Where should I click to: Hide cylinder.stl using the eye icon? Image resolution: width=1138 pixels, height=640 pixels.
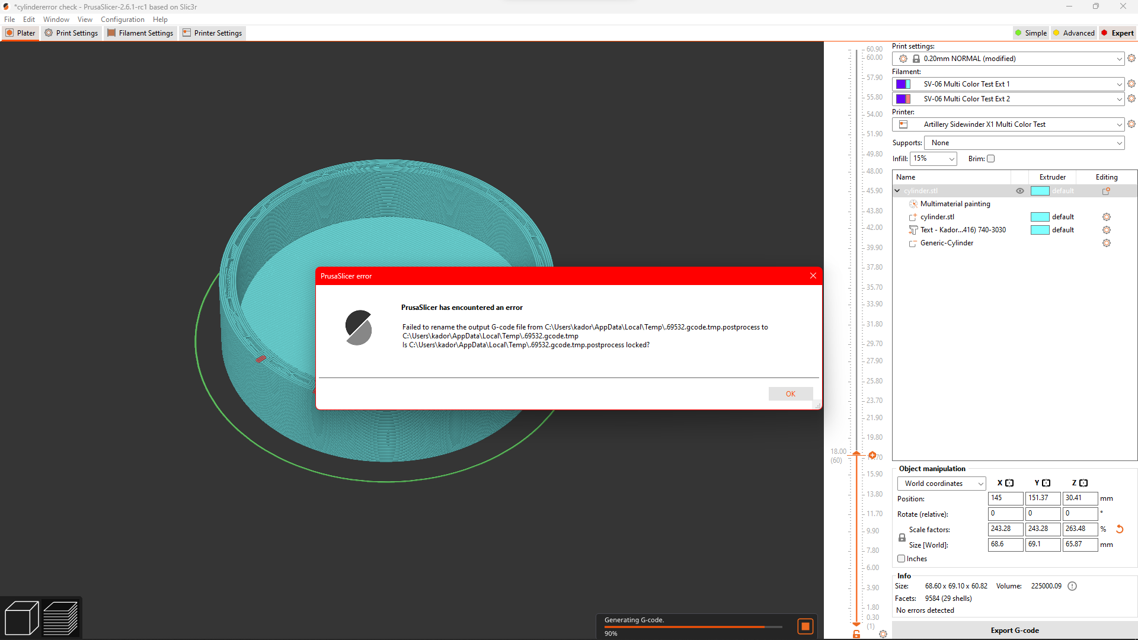coord(1020,191)
